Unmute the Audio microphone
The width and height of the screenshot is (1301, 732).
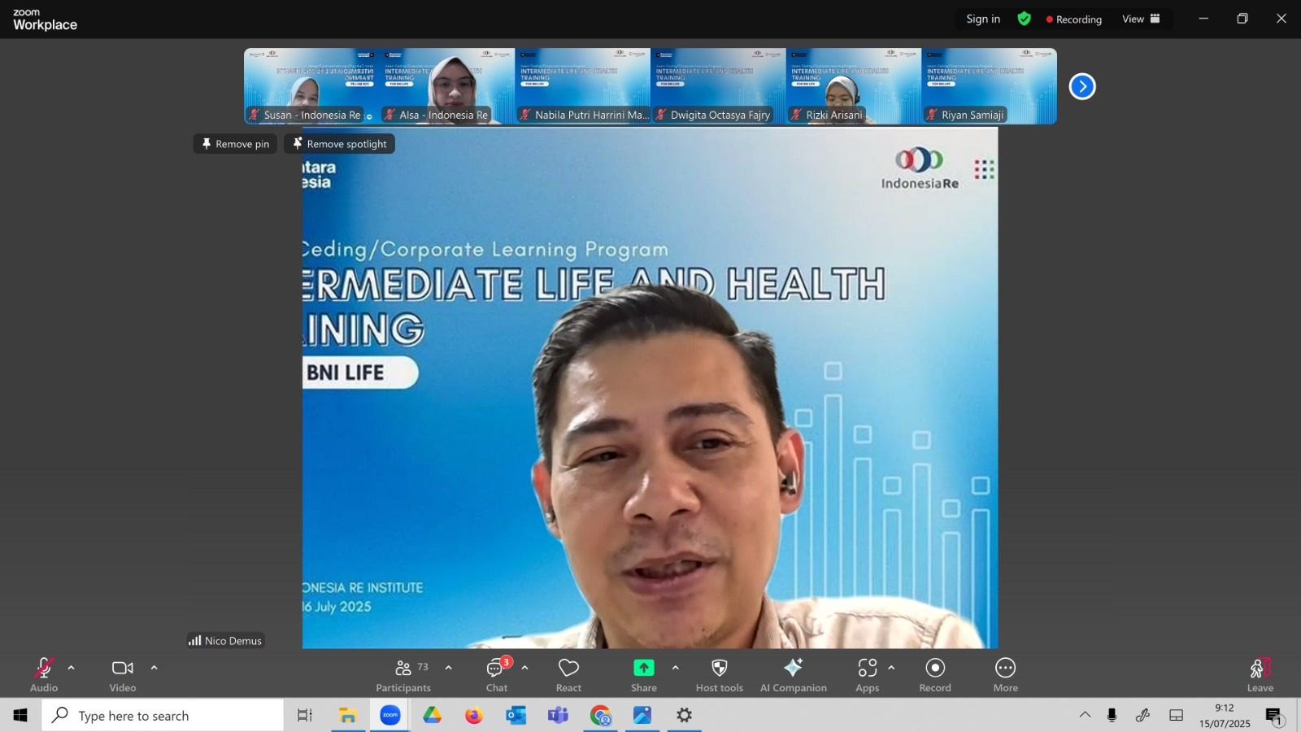coord(44,675)
